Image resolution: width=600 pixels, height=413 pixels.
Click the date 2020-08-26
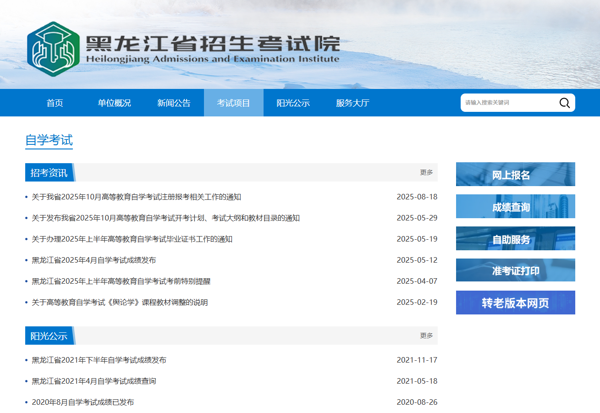click(x=417, y=402)
